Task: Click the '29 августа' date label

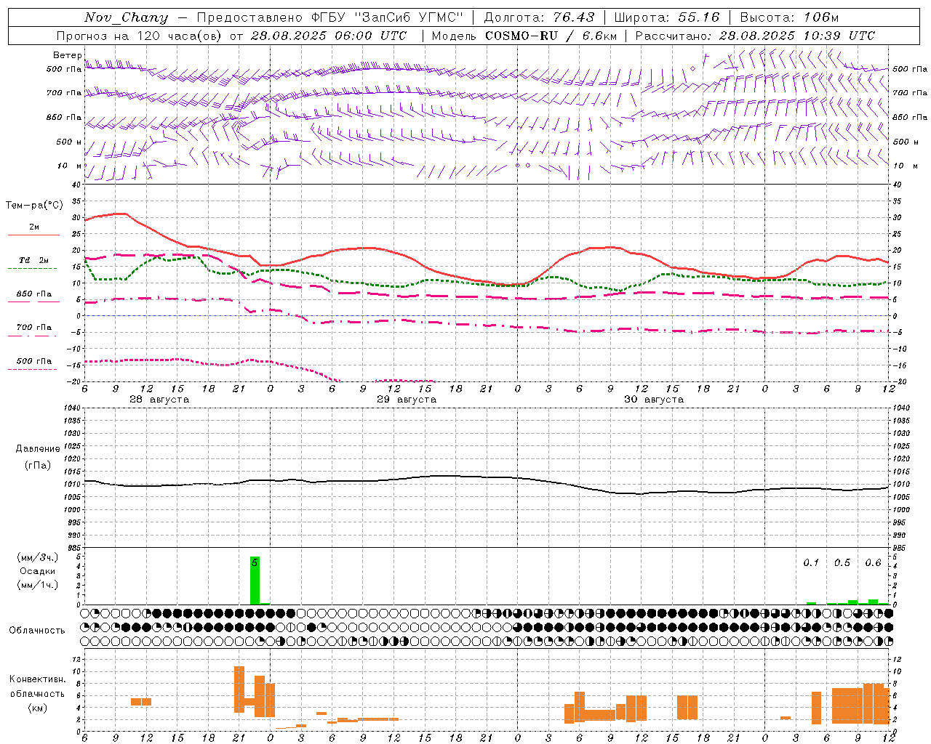Action: tap(407, 400)
